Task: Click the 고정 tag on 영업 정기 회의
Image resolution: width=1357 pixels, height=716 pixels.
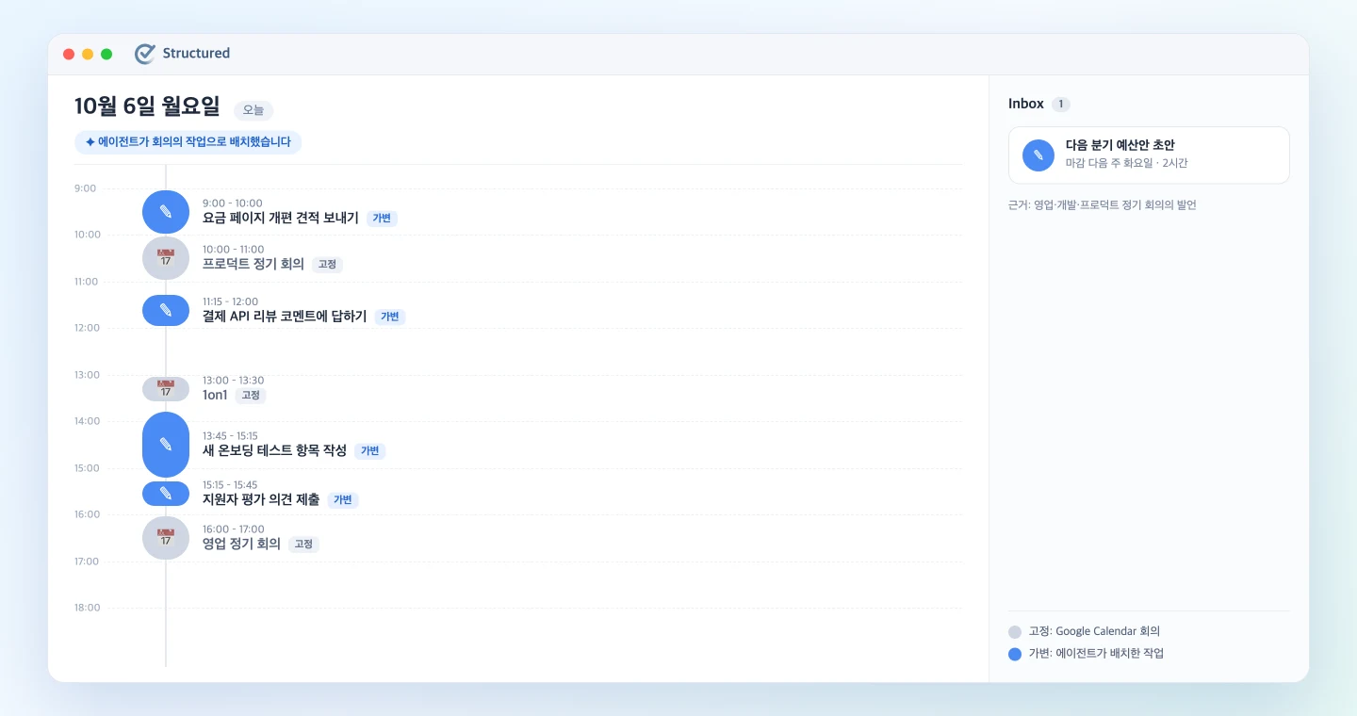Action: [303, 545]
